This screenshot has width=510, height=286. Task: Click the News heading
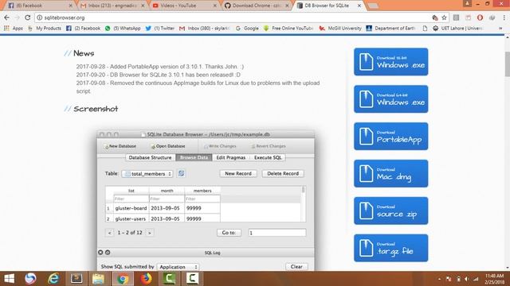coord(84,53)
